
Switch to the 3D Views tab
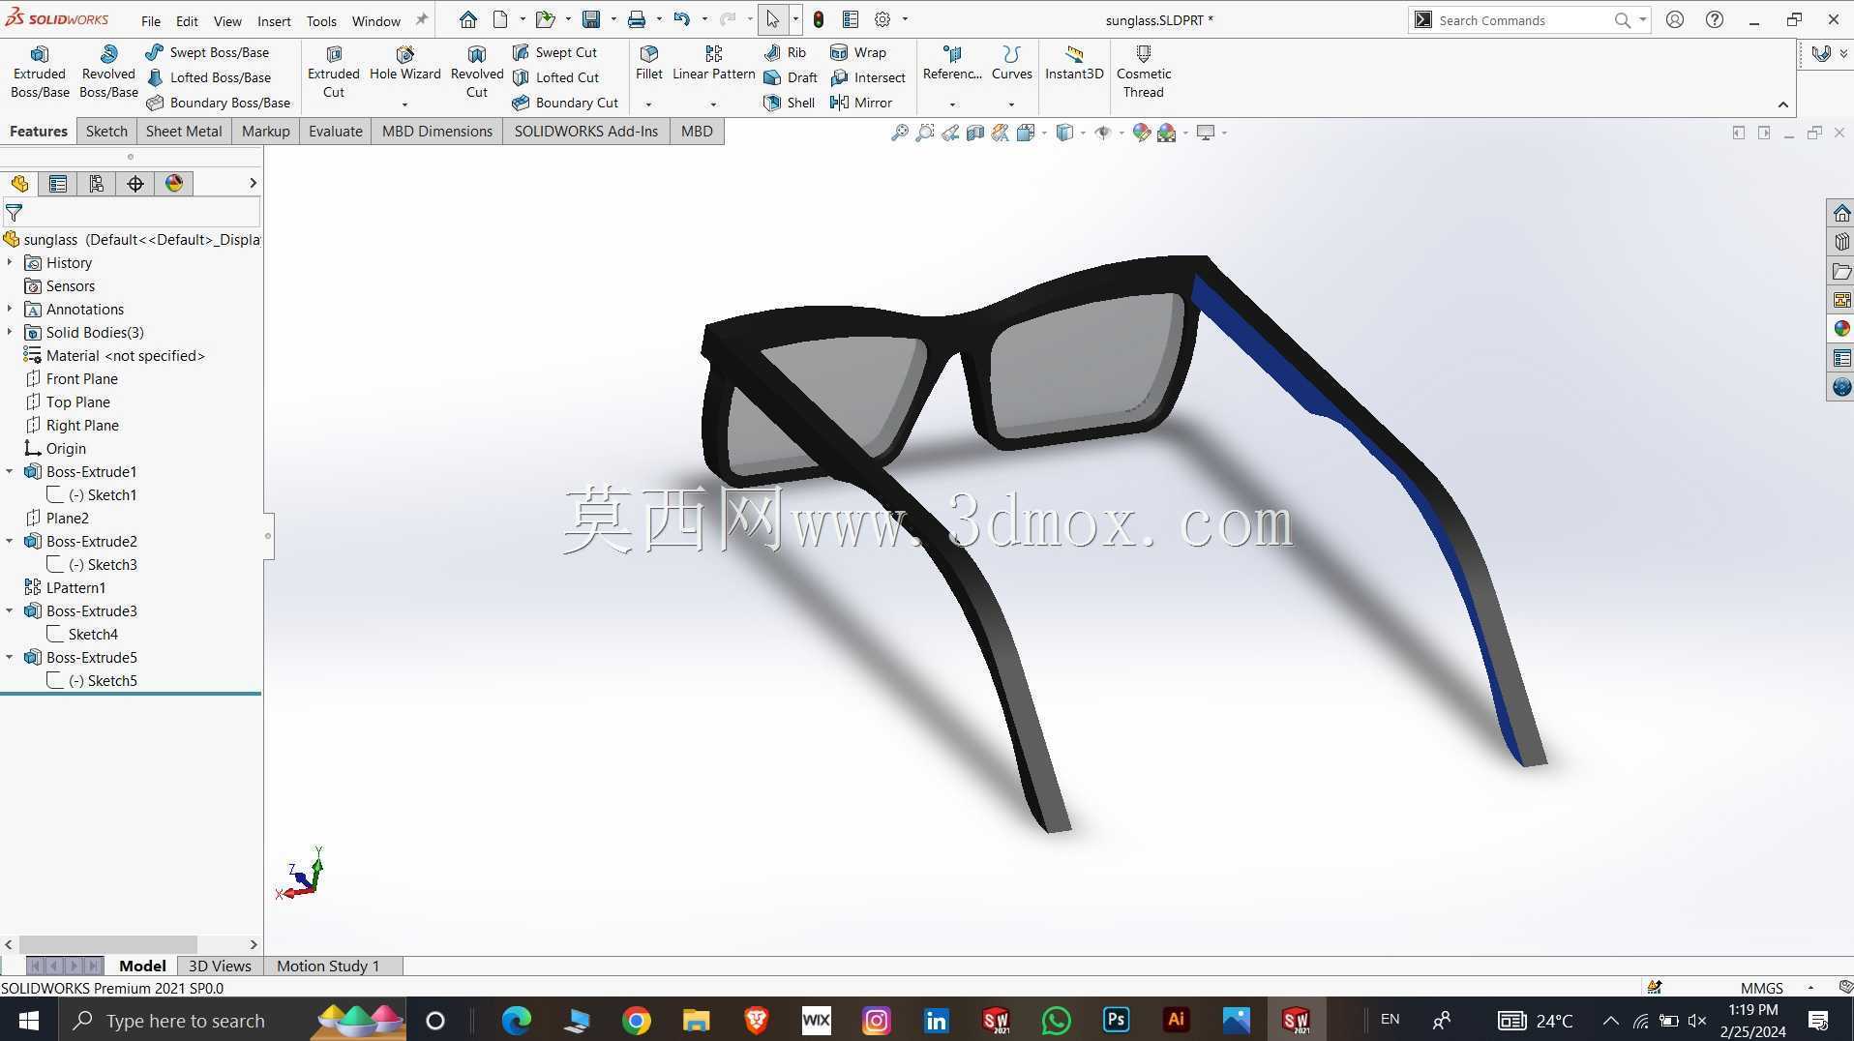pyautogui.click(x=220, y=966)
